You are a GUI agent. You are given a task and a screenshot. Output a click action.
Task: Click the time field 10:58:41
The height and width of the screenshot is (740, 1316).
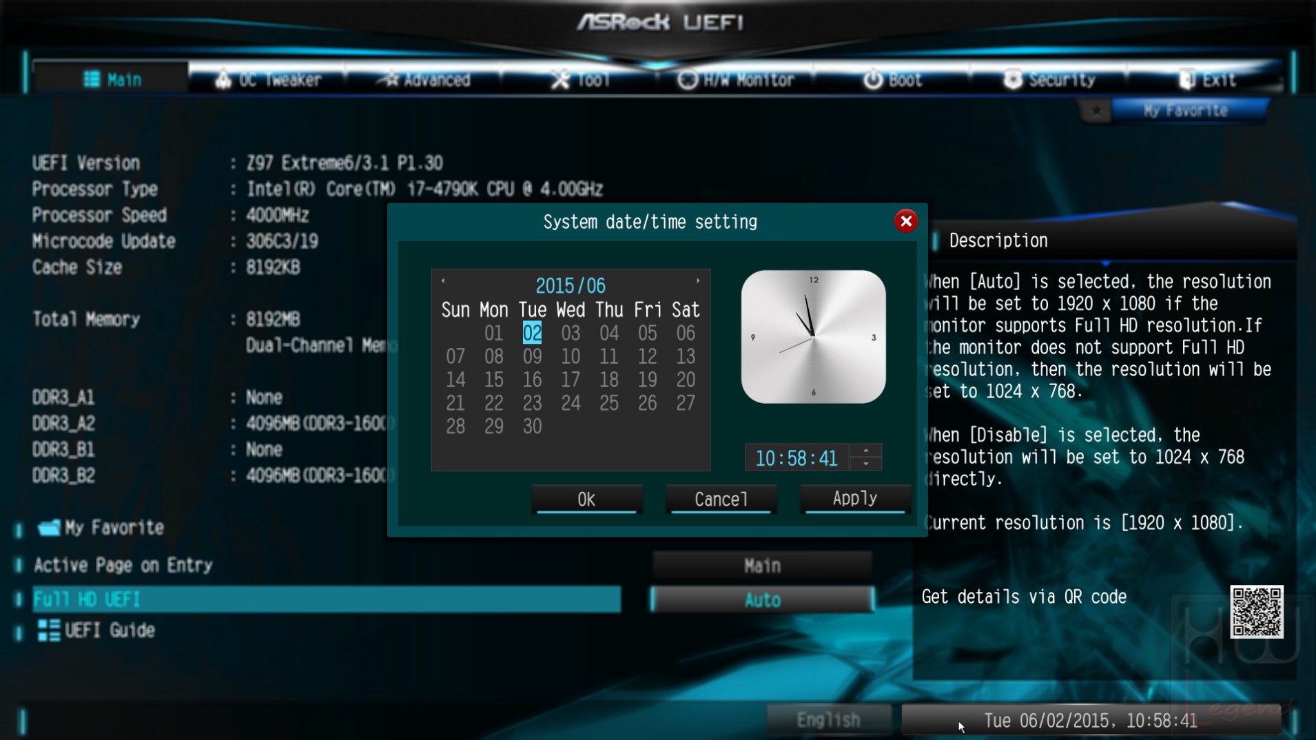tap(796, 458)
